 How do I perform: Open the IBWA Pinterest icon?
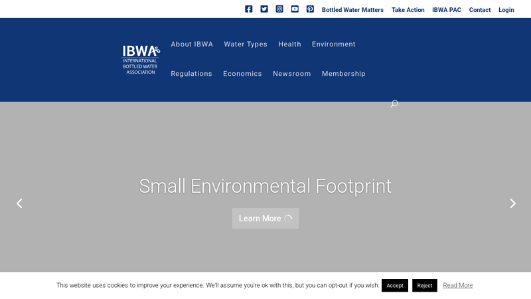[310, 9]
